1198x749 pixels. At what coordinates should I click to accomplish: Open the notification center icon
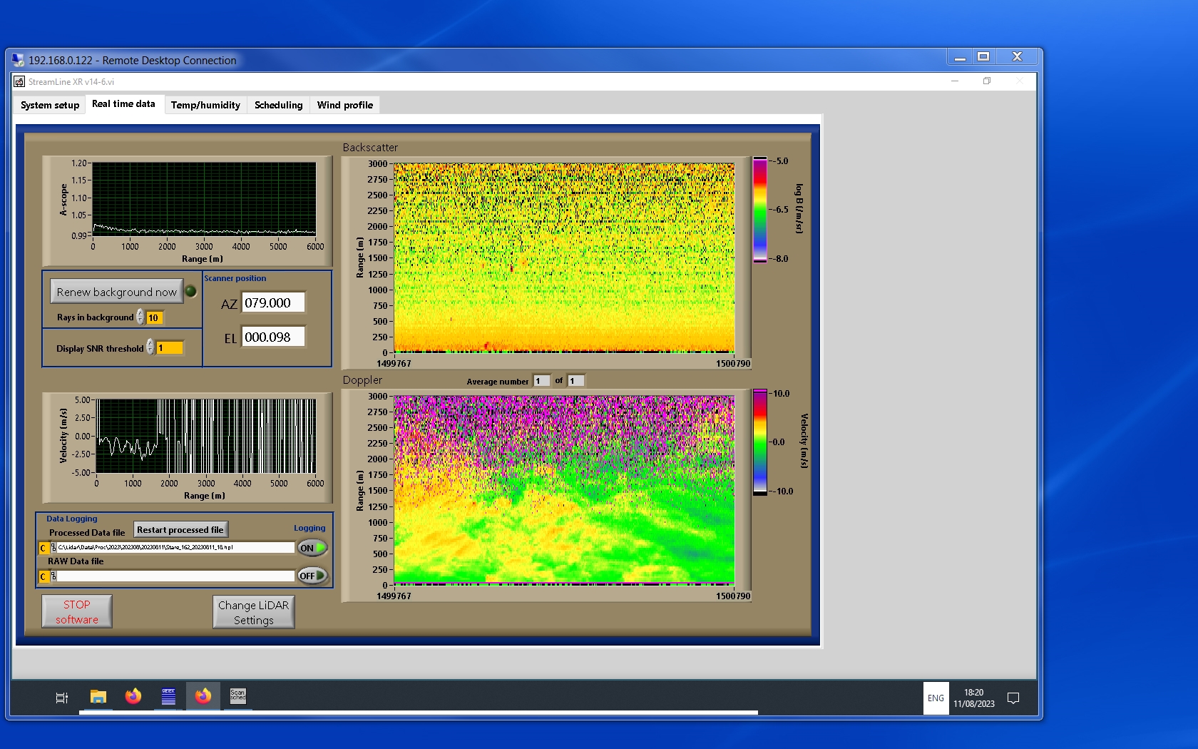(1013, 698)
